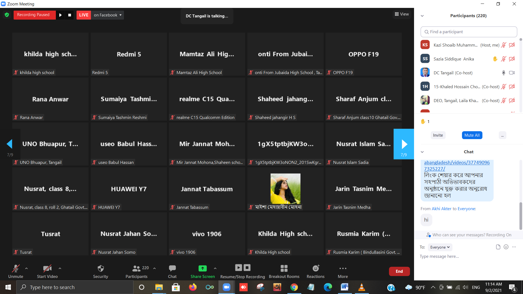Expand audio options caret beside Unmute
523x294 pixels.
tap(26, 268)
